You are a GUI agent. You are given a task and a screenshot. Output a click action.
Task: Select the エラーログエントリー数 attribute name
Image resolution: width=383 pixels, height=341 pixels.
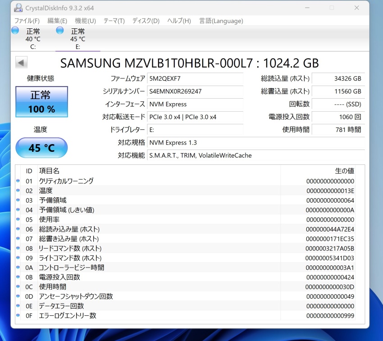pyautogui.click(x=68, y=315)
